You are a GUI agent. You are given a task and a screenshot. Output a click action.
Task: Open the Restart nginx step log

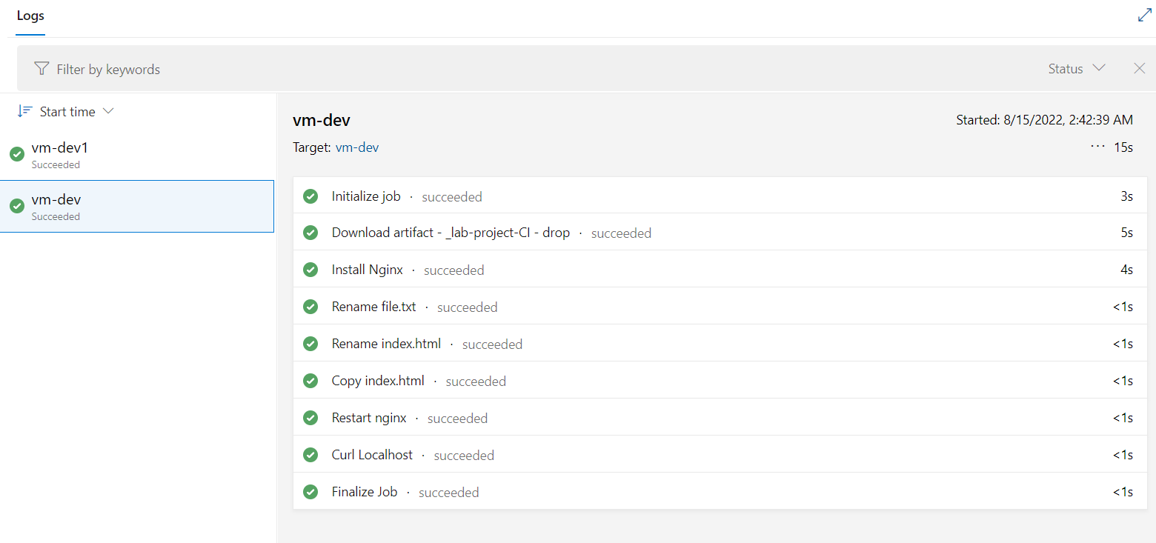point(720,418)
